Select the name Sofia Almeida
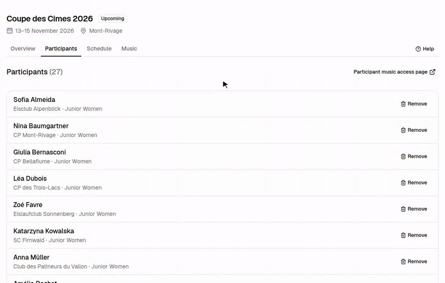 coord(34,100)
